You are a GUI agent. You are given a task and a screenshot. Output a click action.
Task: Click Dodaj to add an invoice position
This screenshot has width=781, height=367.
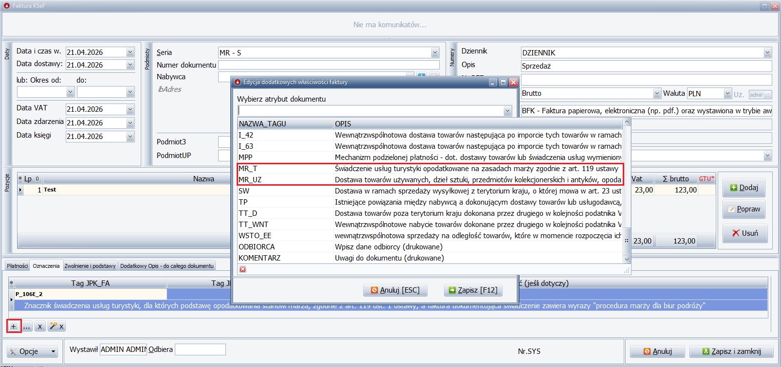[744, 188]
